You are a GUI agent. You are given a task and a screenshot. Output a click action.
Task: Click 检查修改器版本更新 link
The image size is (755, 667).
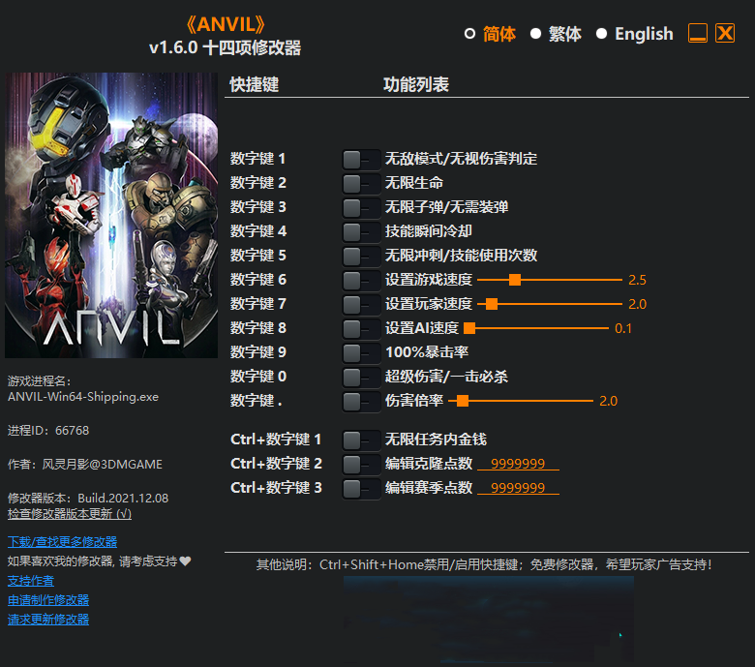tap(70, 514)
